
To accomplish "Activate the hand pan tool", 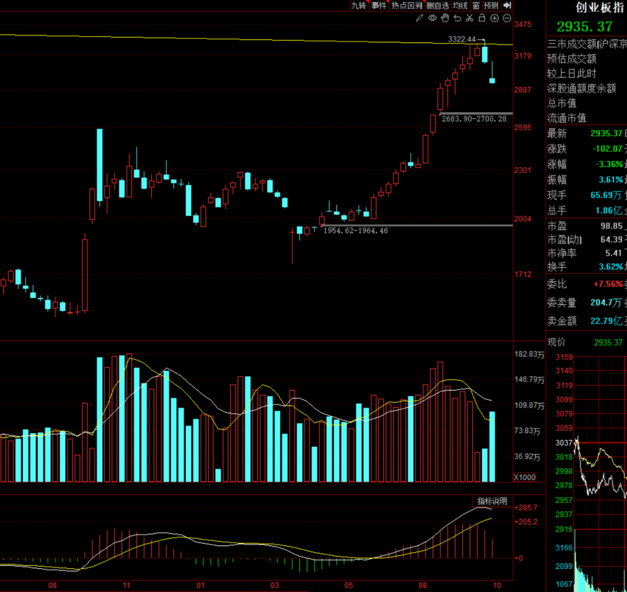I will (x=445, y=18).
